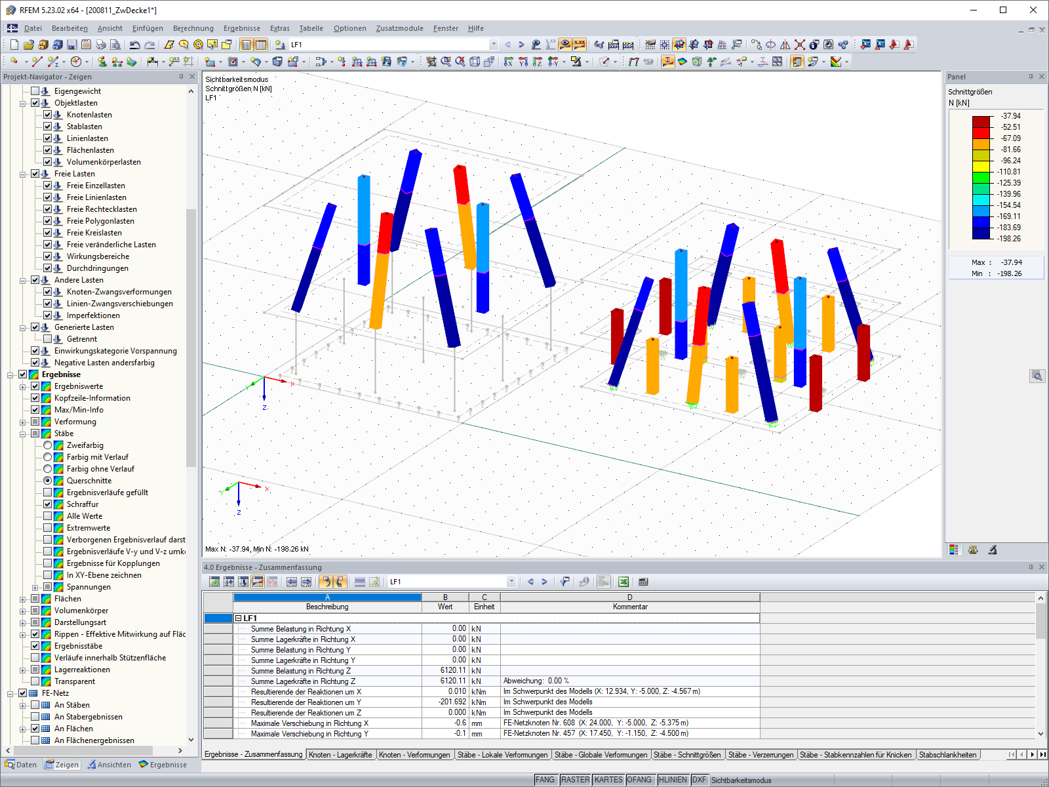This screenshot has height=787, width=1049.
Task: Switch navigator to Ergebnisse view
Action: 163,765
